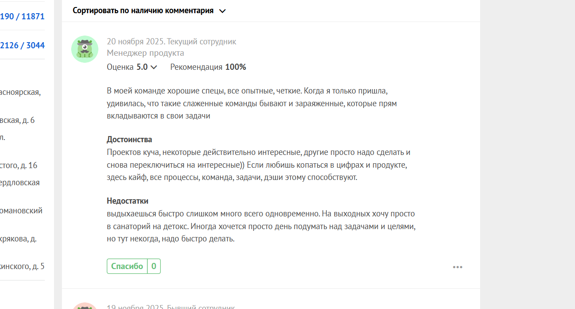The width and height of the screenshot is (575, 309).
Task: Click the sidebar address ending with д. 16
Action: [x=19, y=165]
